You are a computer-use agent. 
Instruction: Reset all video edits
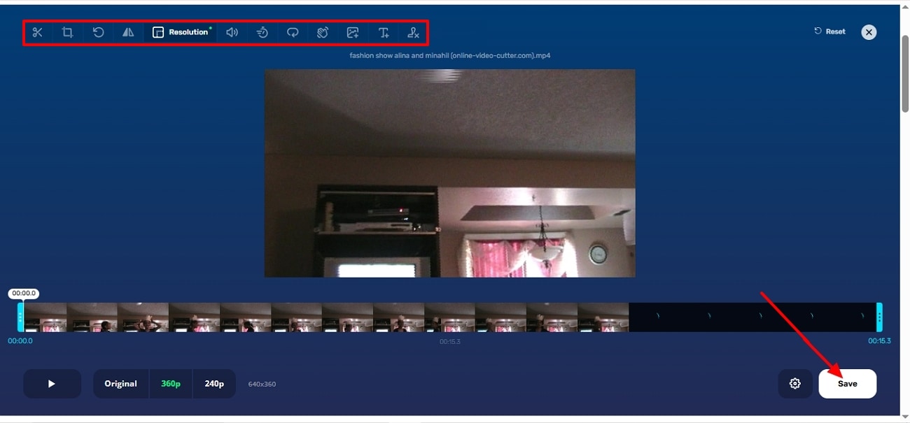[x=829, y=31]
